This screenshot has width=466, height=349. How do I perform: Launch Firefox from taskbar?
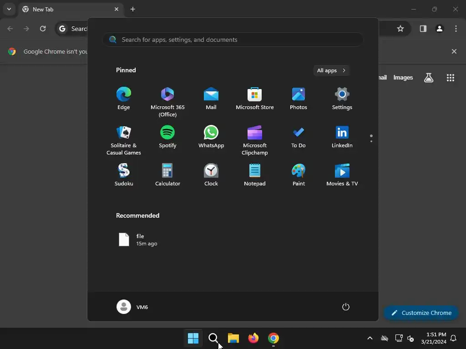tap(253, 338)
